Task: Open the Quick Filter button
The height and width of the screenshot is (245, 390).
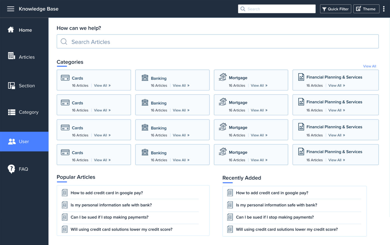Action: (335, 9)
